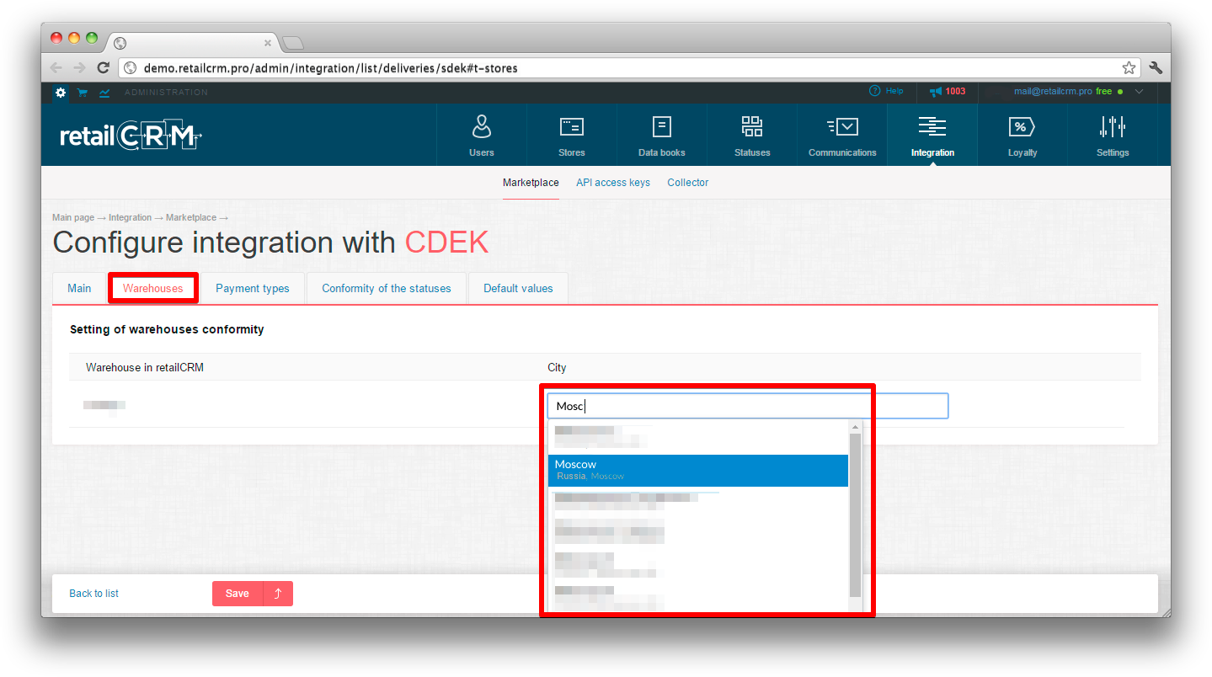The height and width of the screenshot is (677, 1212).
Task: Click the 'Warehouse in retailCRM' column header
Action: (145, 368)
